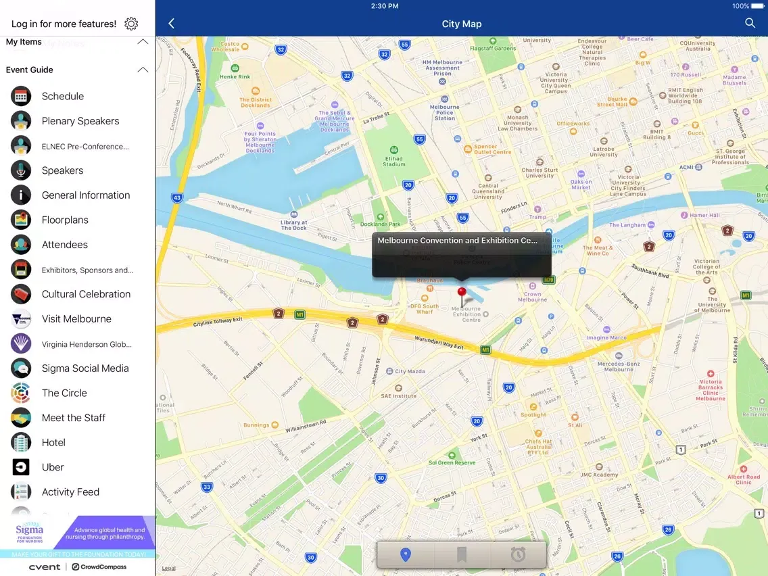Click The Circle icon
The image size is (768, 576).
point(20,393)
